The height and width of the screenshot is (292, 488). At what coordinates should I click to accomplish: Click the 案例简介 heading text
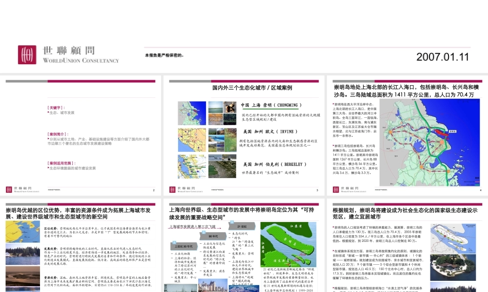tap(58, 134)
